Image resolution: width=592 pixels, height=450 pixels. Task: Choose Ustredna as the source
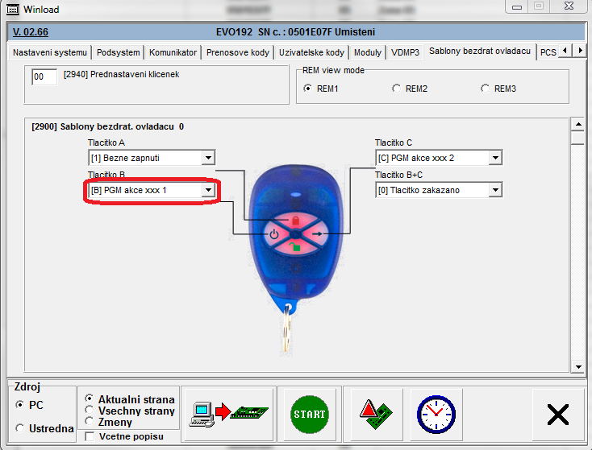[x=20, y=428]
